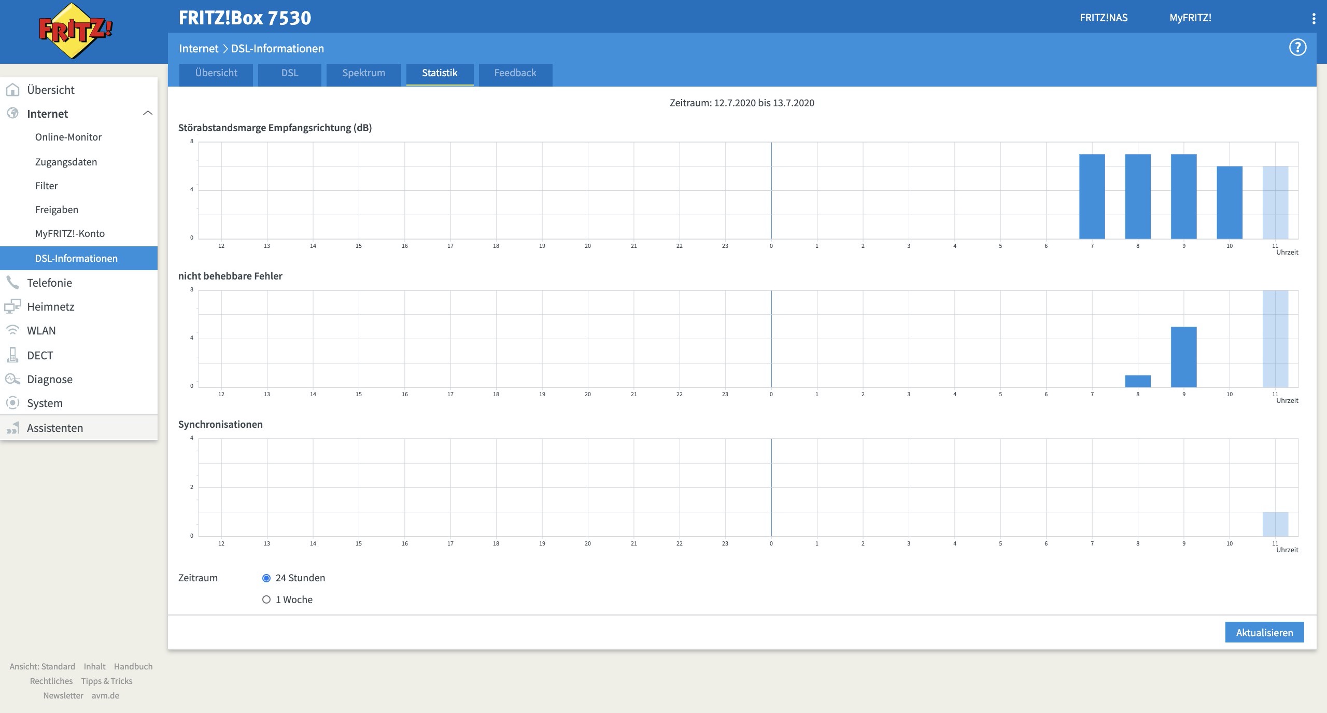Open the help question mark icon
This screenshot has height=713, width=1327.
pos(1297,48)
